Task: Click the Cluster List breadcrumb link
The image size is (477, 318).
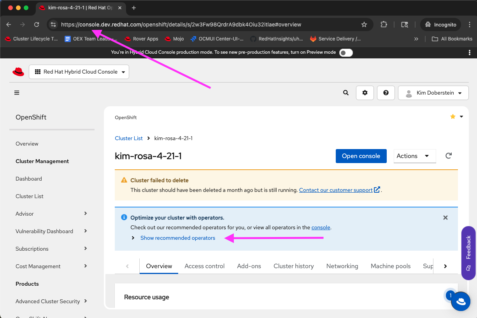Action: coord(129,138)
